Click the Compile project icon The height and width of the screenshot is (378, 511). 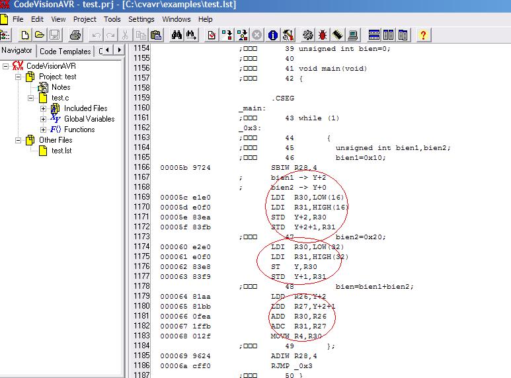pos(227,35)
